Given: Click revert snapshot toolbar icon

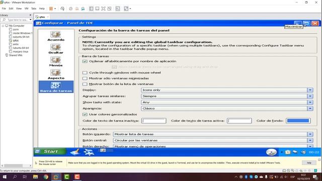Looking at the screenshot, I should tap(77, 9).
